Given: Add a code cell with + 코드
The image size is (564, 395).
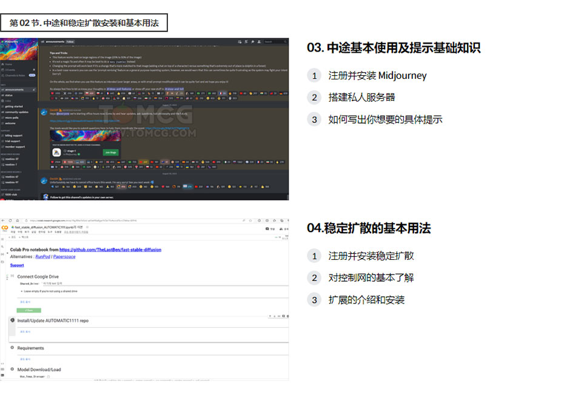Looking at the screenshot, I should tap(13, 237).
